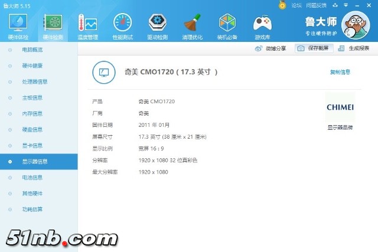This screenshot has width=378, height=252.
Task: Click the 鲁大师 mascot avatar
Action: [356, 25]
